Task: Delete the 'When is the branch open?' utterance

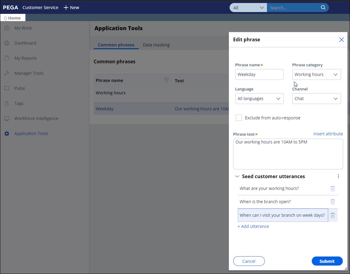Action: (333, 202)
